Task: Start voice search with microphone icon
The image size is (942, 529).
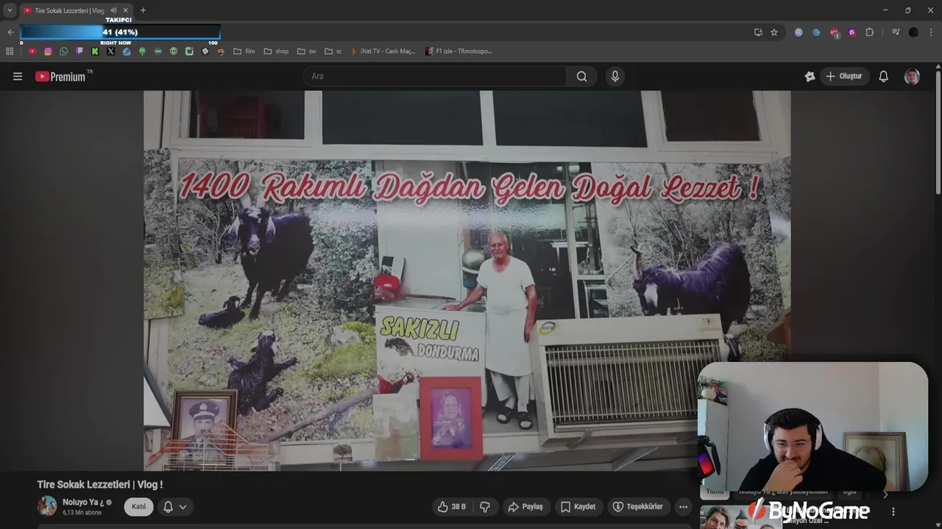Action: pos(615,76)
